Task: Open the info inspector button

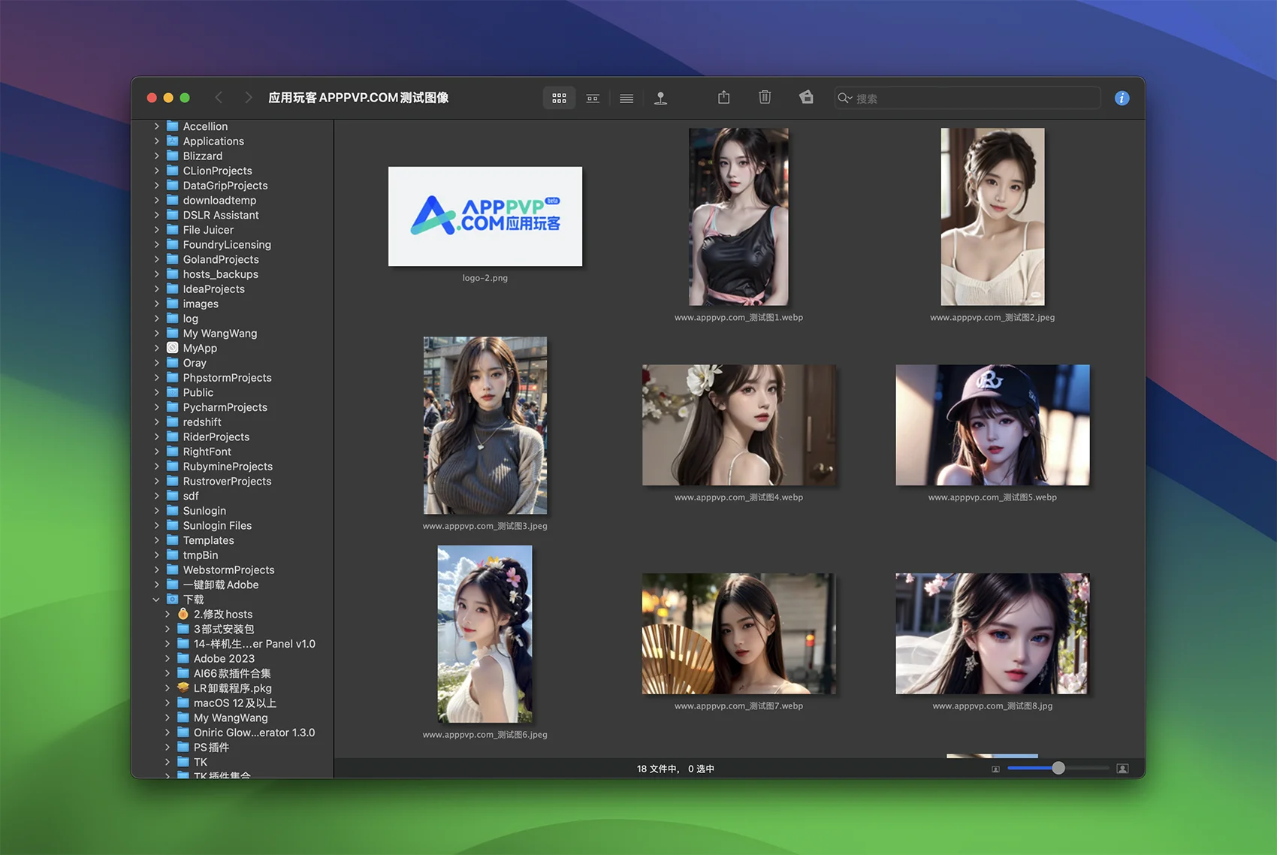Action: point(1122,98)
